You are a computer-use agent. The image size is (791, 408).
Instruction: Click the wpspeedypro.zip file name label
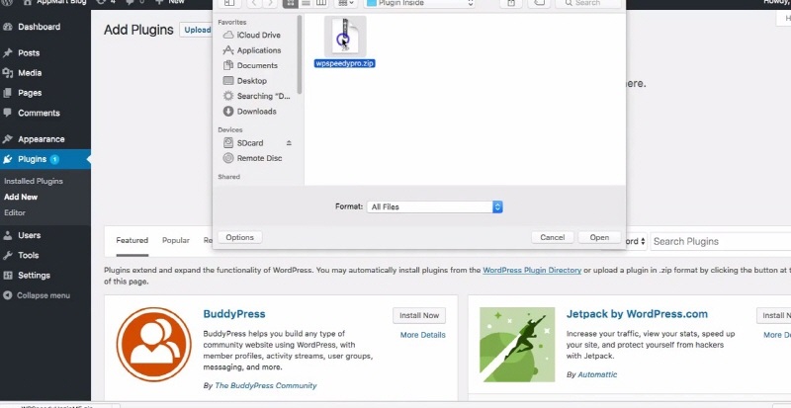pos(344,63)
